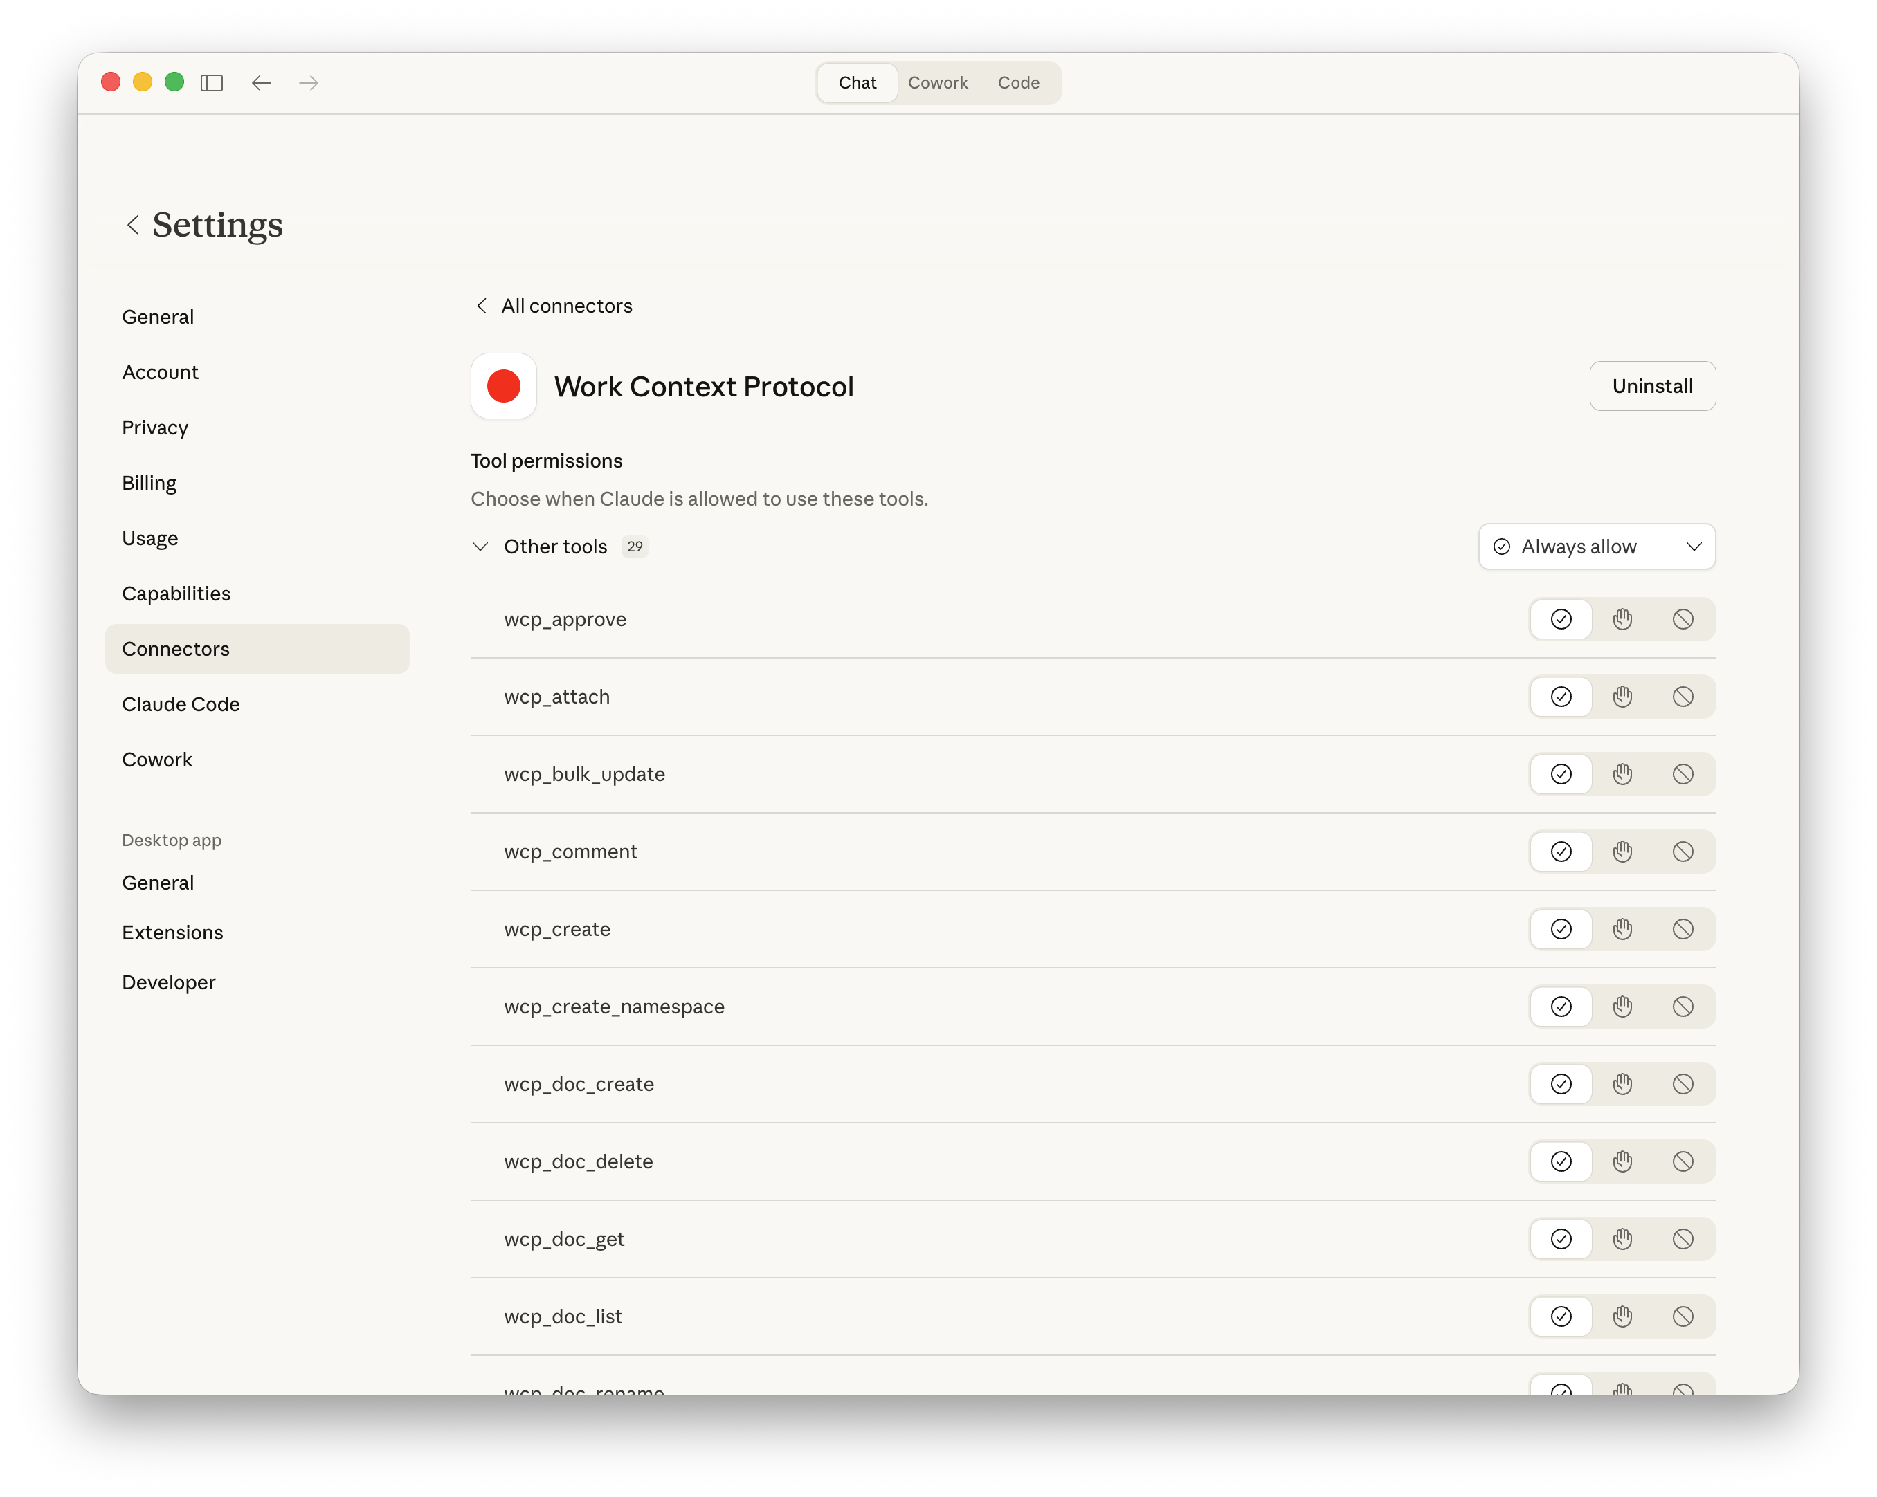Switch to the Cowork tab

tap(938, 82)
